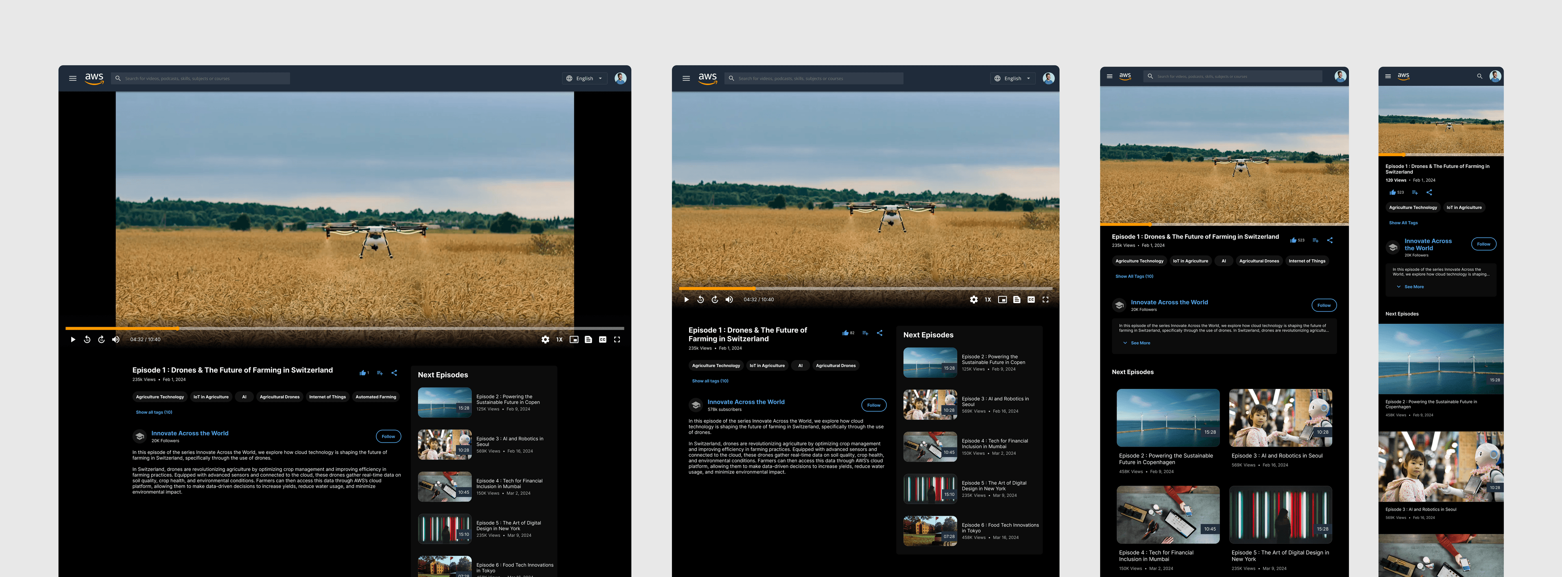
Task: Open hamburger menu in the tablet frame
Action: 1110,76
